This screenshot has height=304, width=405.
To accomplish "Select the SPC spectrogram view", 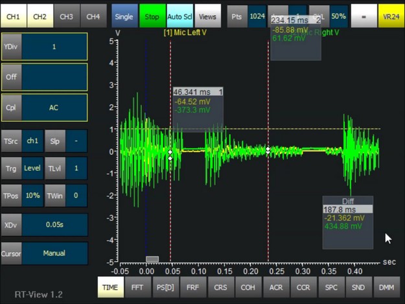I will coord(331,286).
